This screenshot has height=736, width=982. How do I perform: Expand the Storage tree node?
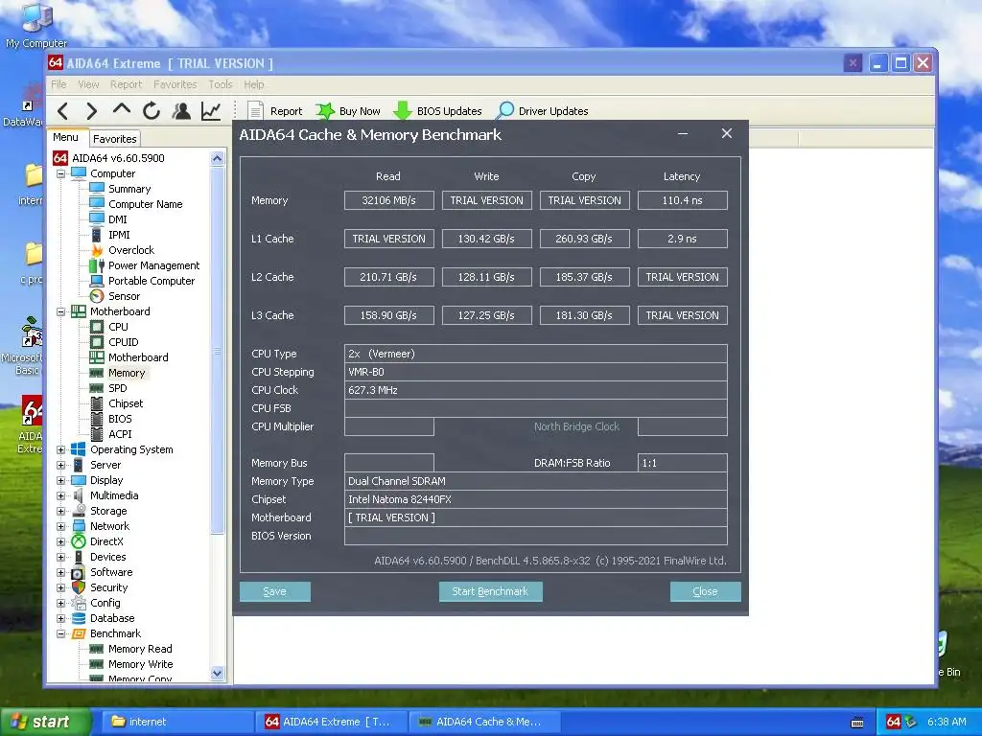[x=60, y=512]
